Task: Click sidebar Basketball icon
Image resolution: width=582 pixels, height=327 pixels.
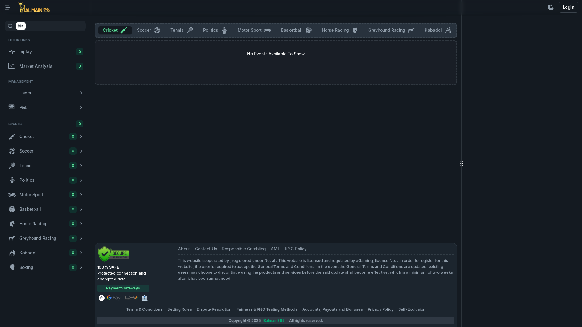Action: [12, 209]
